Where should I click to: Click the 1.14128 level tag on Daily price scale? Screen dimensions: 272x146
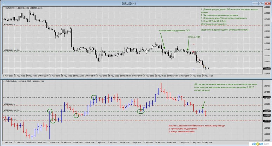coord(267,98)
